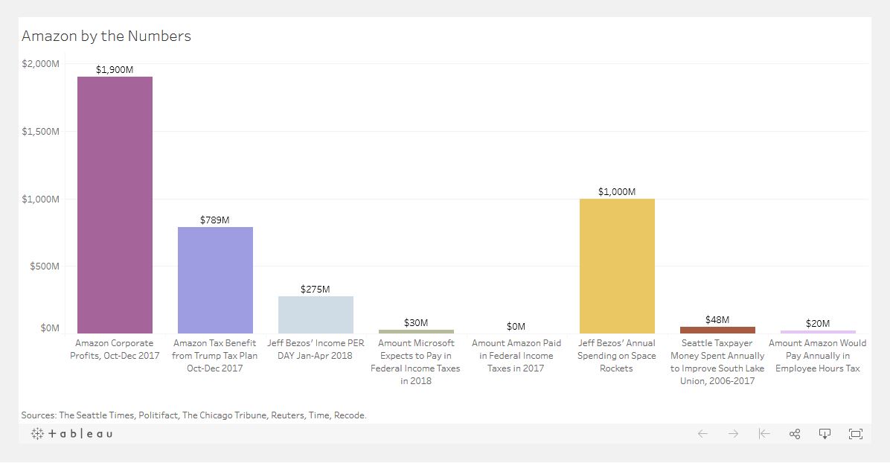The width and height of the screenshot is (890, 463).
Task: Select the Employee Hours Tax pink bar
Action: [818, 332]
